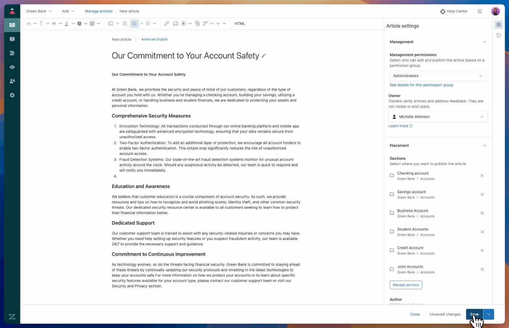Open the Administrators permission dropdown
The width and height of the screenshot is (509, 328).
click(x=438, y=76)
